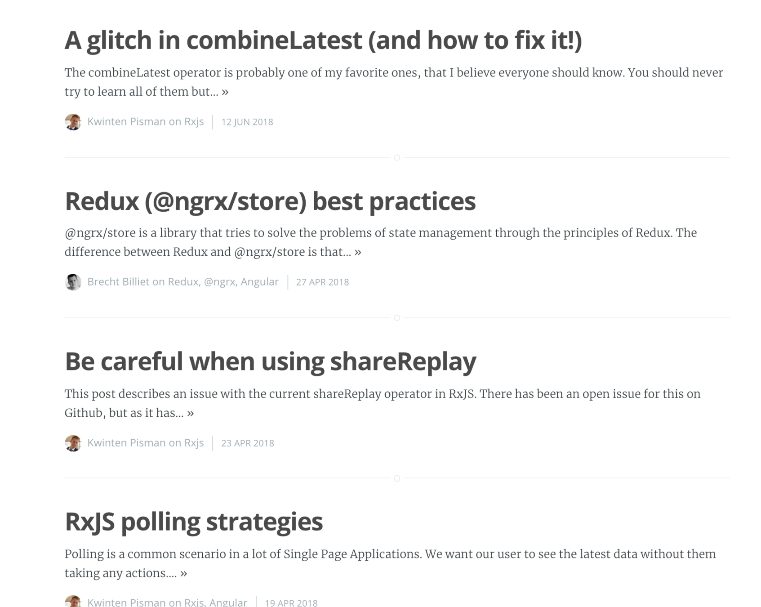Click read-more » after combineLatest excerpt

tap(225, 92)
